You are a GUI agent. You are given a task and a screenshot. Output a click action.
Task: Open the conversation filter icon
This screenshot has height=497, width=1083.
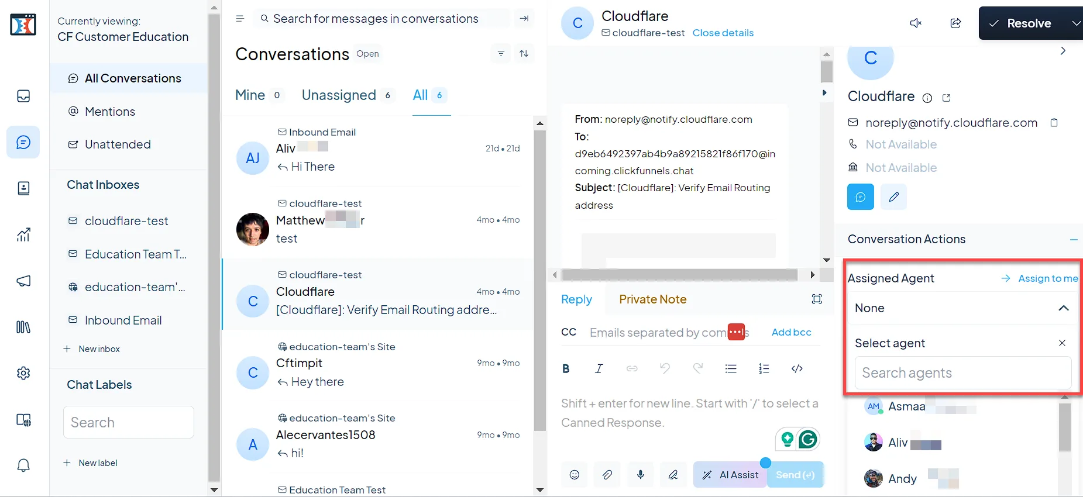[x=501, y=53]
